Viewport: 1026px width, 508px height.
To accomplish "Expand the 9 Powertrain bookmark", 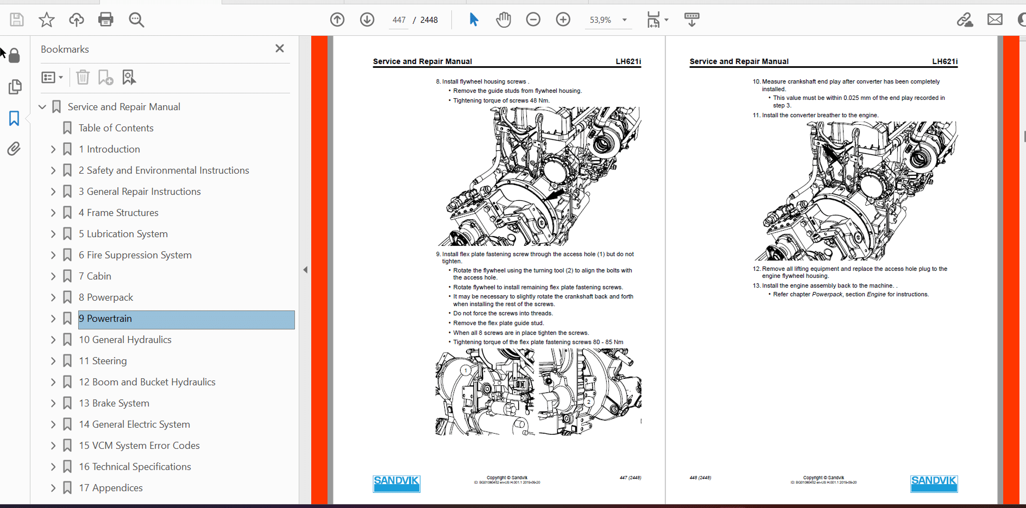I will [53, 319].
